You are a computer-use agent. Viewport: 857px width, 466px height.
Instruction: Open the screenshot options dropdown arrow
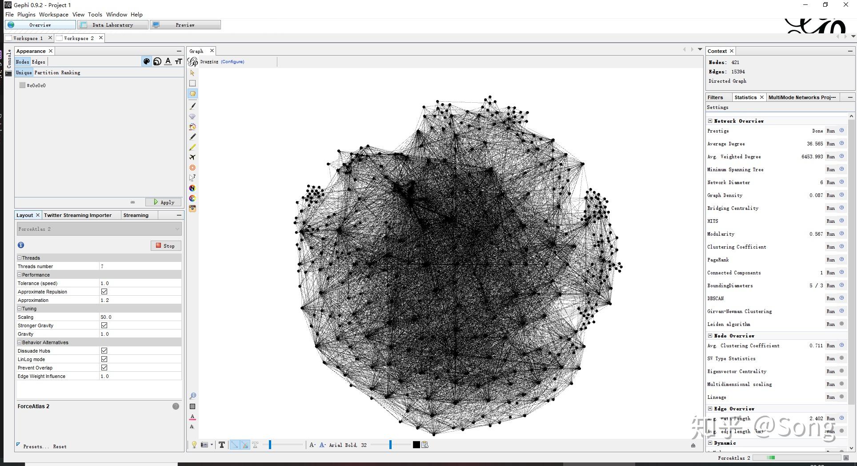pos(212,445)
